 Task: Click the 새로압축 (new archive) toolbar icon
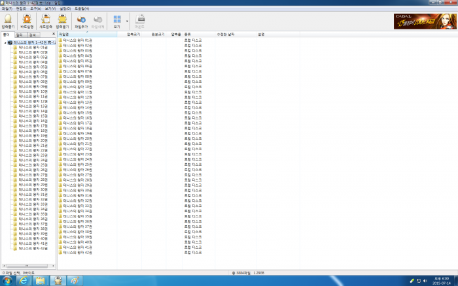[46, 22]
